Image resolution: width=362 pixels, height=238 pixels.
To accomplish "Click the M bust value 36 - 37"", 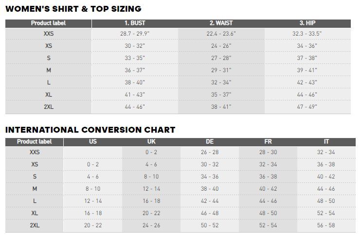I will (x=135, y=70).
